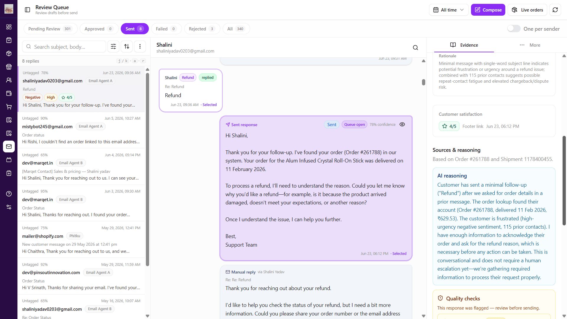567x319 pixels.
Task: Open the More tab menu
Action: (530, 45)
